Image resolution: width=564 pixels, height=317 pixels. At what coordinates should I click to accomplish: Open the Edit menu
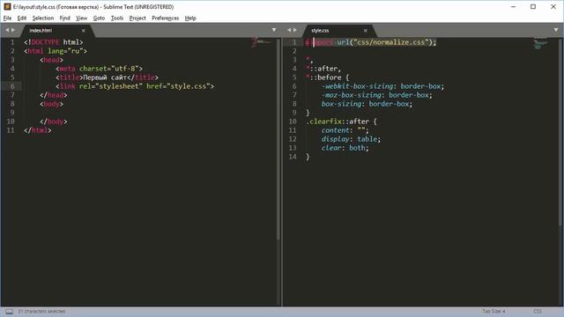coord(22,18)
